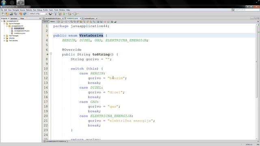Open the Debug Project dropdown arrow
The image size is (260, 146).
point(72,14)
